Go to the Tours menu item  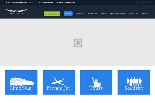[x=104, y=14]
